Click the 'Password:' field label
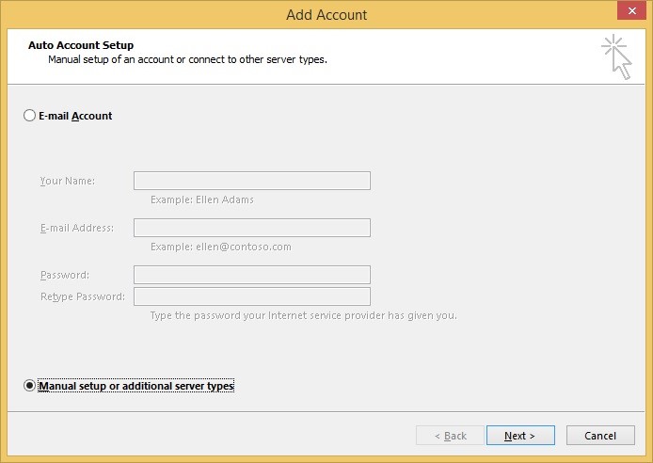The height and width of the screenshot is (463, 653). (65, 275)
